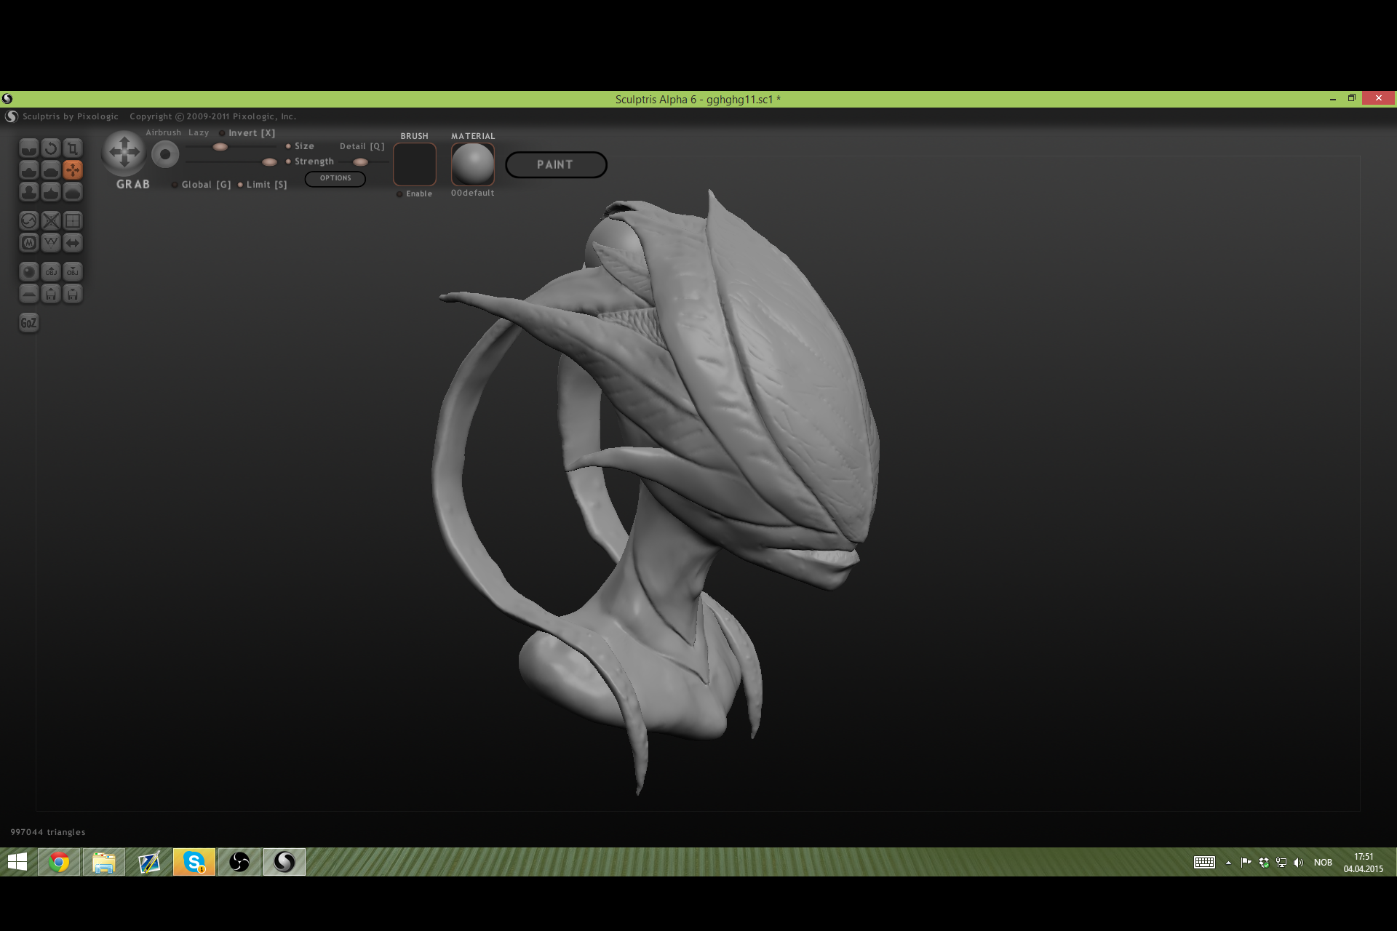This screenshot has height=931, width=1397.
Task: Click the GoZ button icon
Action: click(29, 323)
